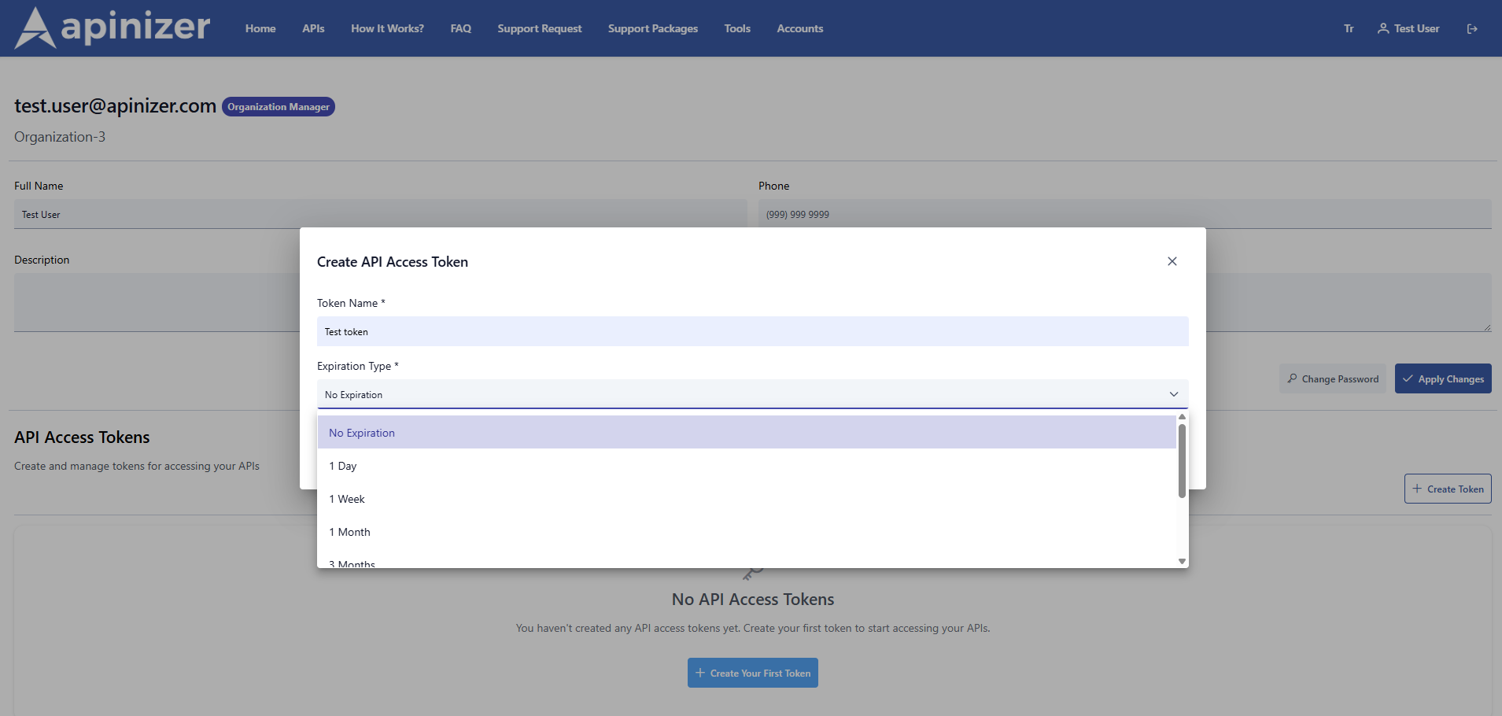
Task: Click the Change Password button
Action: [x=1332, y=378]
